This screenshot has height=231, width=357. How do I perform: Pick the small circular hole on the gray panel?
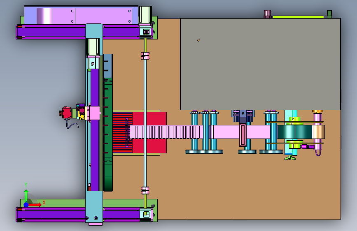[198, 40]
